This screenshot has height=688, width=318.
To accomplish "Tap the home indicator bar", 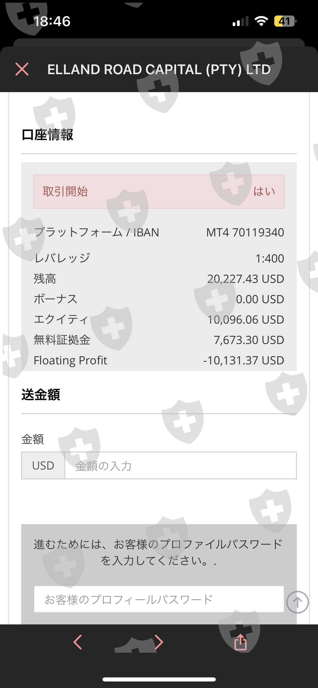I will (x=159, y=679).
